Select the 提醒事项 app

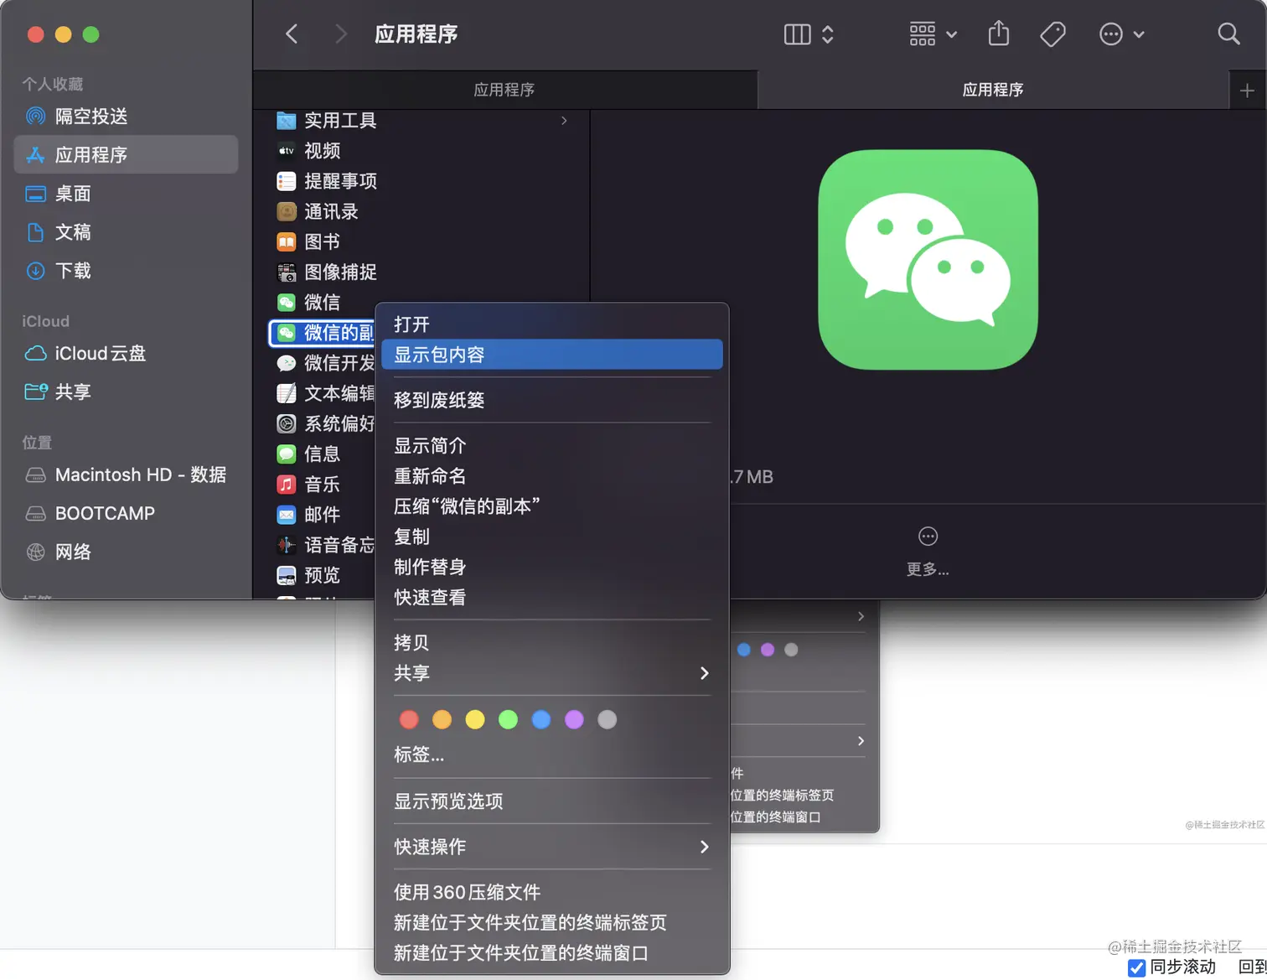pyautogui.click(x=340, y=181)
